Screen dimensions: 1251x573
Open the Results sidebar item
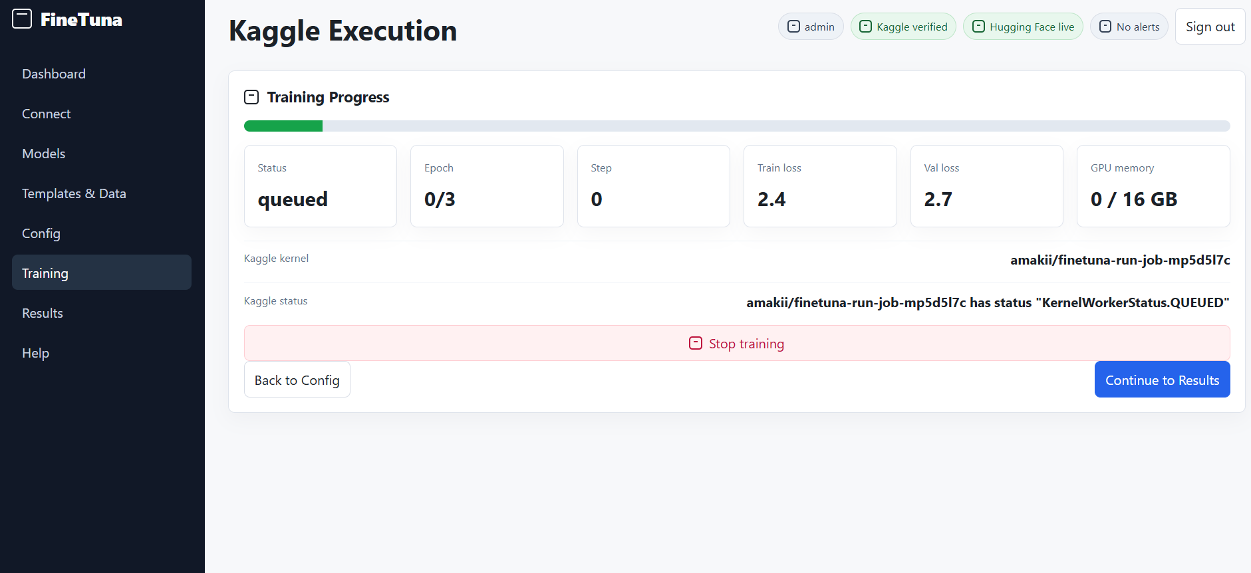(x=102, y=313)
